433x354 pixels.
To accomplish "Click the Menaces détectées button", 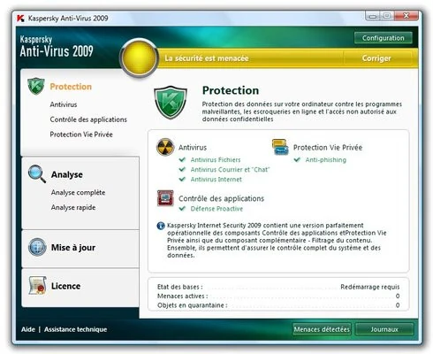I will pyautogui.click(x=322, y=329).
